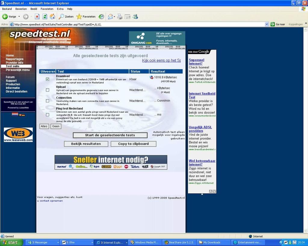The height and width of the screenshot is (246, 308).
Task: Open the mail icon dropdown arrow
Action: click(x=114, y=17)
